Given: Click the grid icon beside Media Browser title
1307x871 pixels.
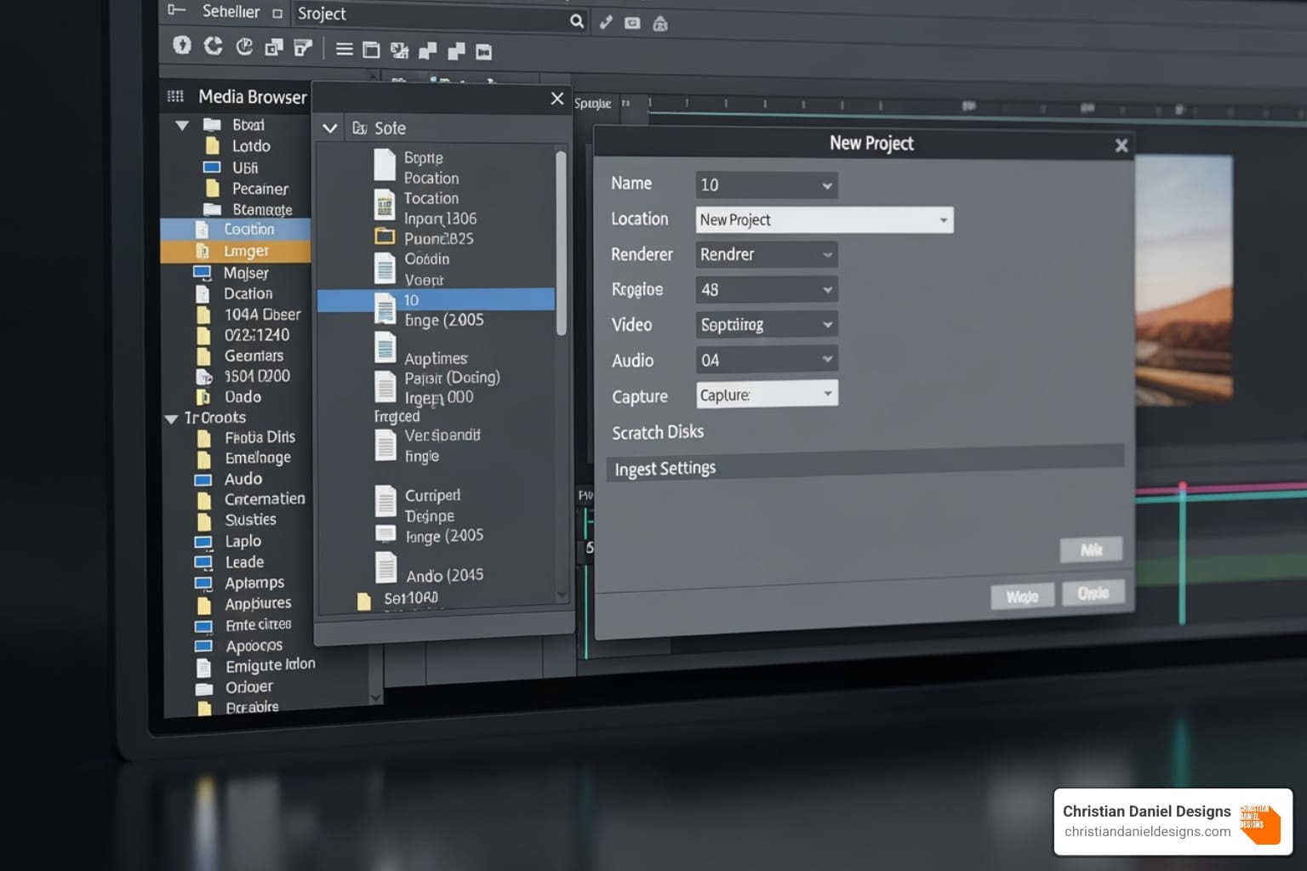Looking at the screenshot, I should [x=175, y=96].
